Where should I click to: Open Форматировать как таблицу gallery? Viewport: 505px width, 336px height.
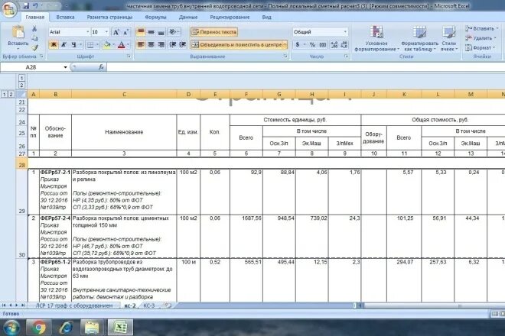click(419, 39)
